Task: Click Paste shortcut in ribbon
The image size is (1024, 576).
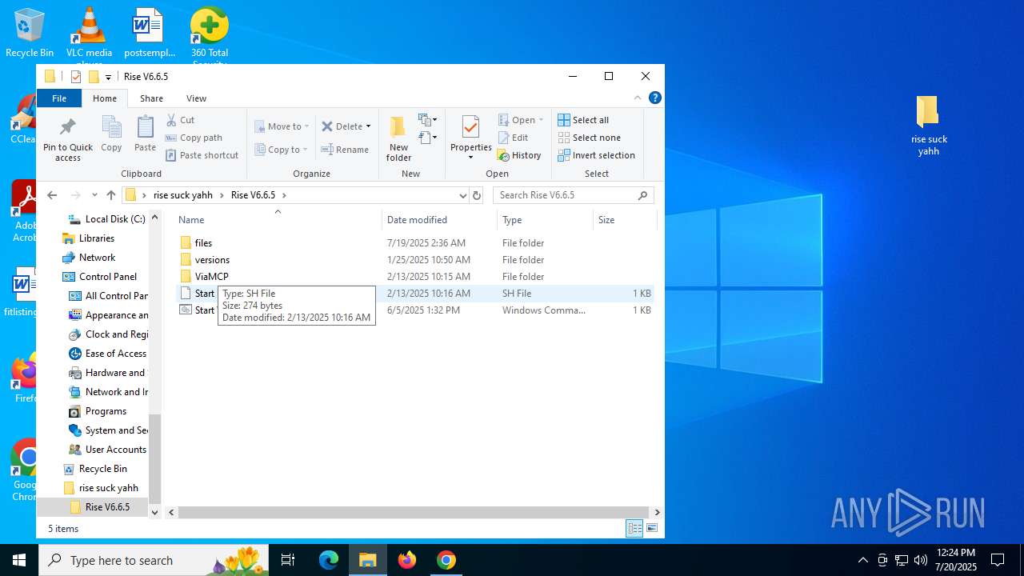Action: [x=202, y=155]
